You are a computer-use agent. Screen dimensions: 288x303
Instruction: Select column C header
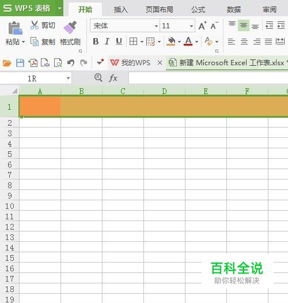[123, 91]
